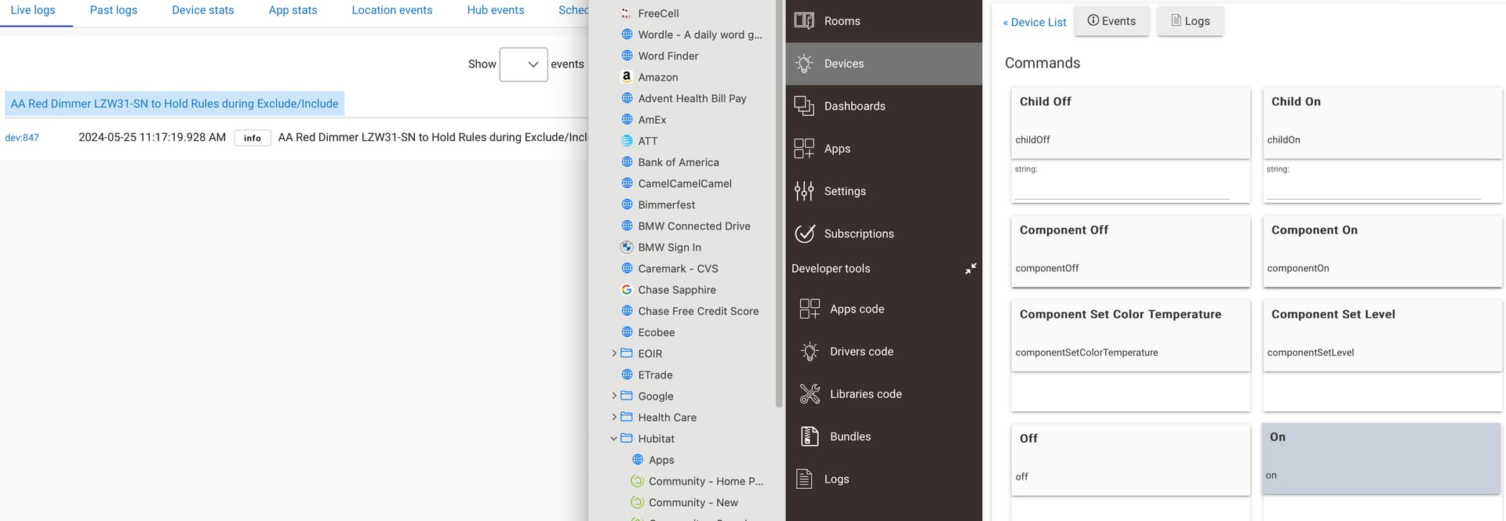
Task: Click the Subscriptions checkmark icon
Action: pos(804,233)
